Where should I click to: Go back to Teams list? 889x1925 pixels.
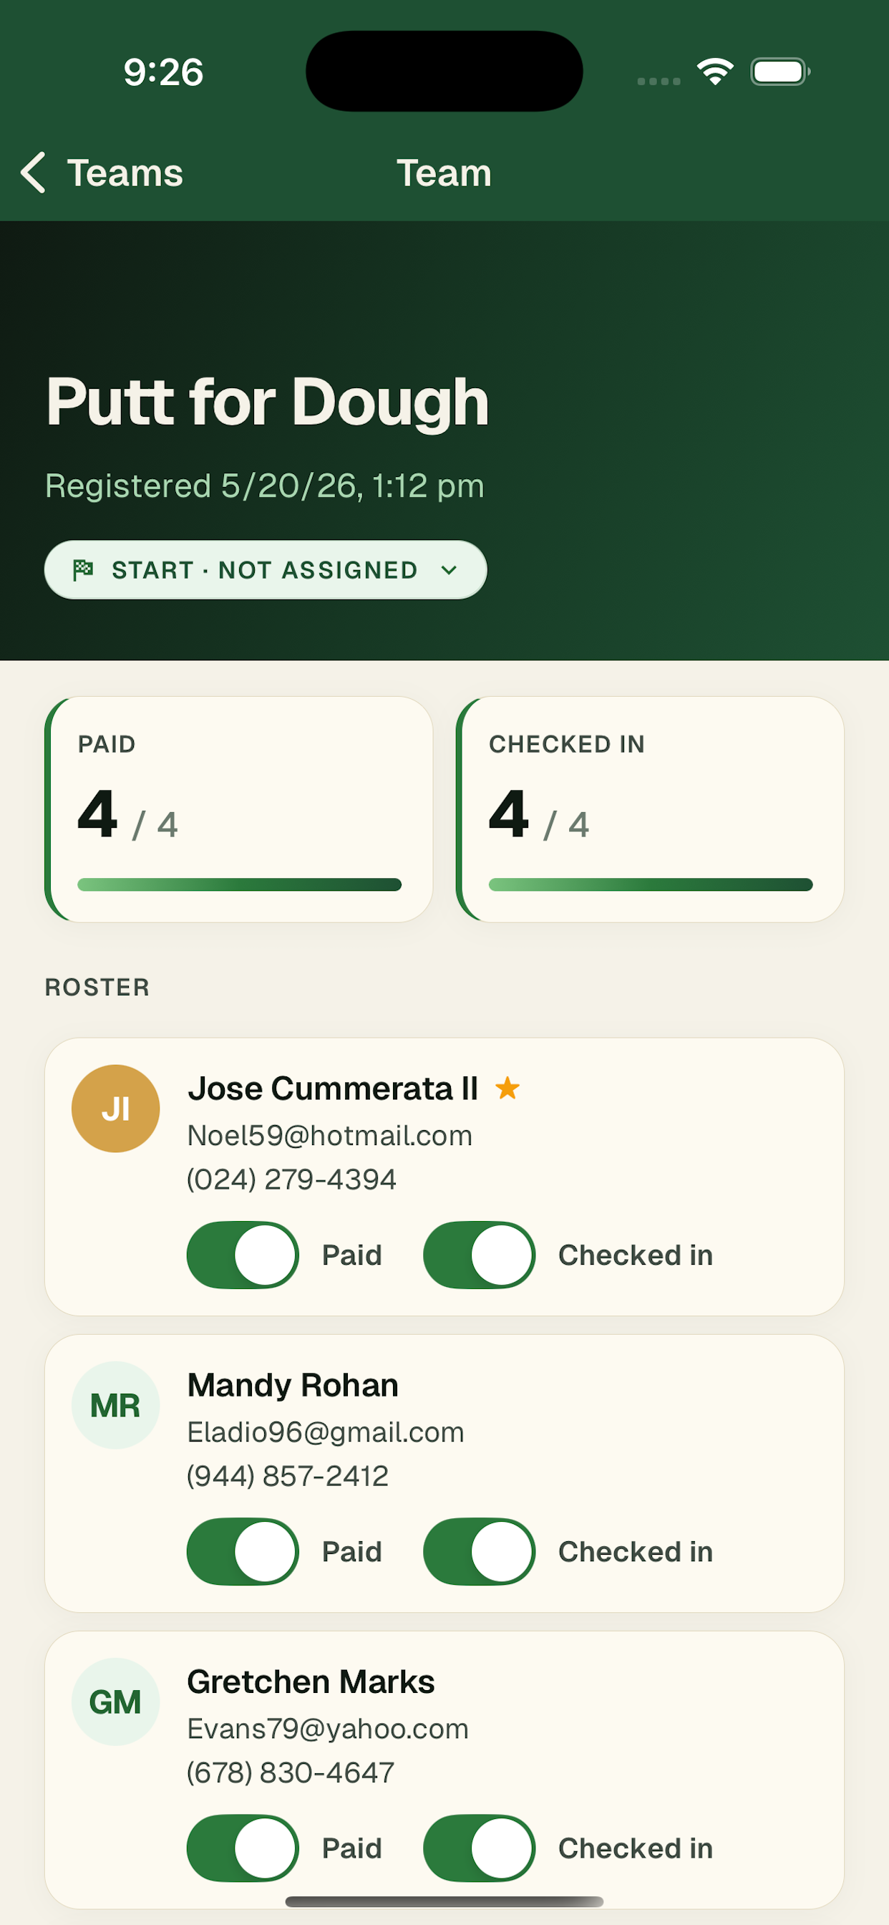point(102,173)
